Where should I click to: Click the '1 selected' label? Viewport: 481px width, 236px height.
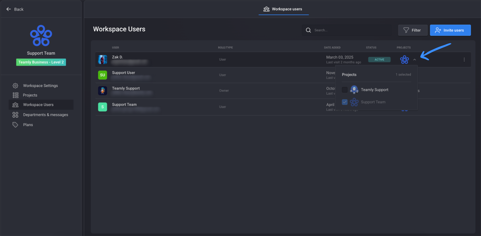click(x=403, y=75)
